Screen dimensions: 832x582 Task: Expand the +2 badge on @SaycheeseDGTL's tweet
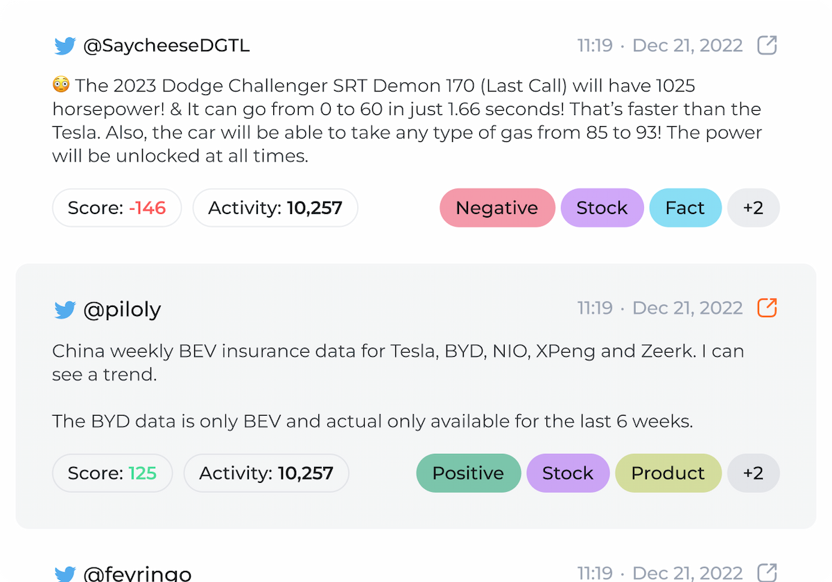coord(753,207)
